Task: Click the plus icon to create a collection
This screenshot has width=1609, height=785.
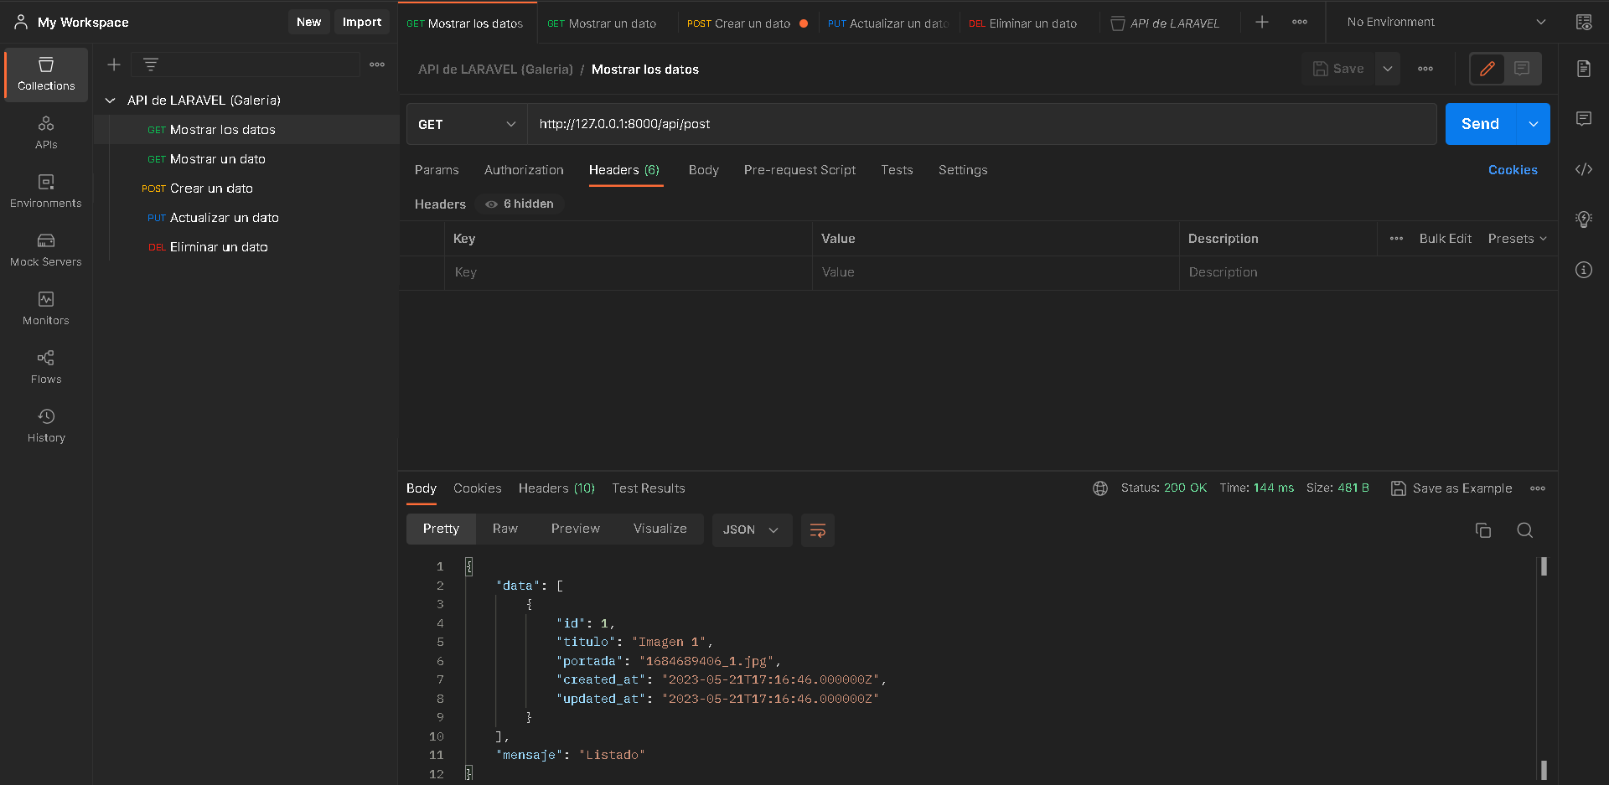Action: click(114, 65)
